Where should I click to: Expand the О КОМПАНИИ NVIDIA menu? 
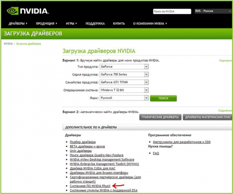tap(150, 23)
